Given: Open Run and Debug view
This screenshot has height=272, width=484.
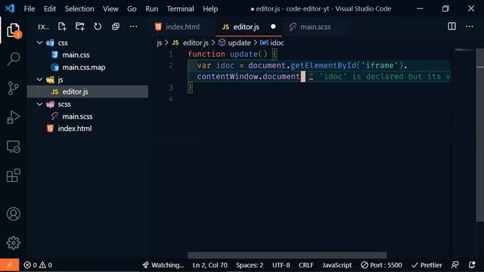Looking at the screenshot, I should [14, 118].
